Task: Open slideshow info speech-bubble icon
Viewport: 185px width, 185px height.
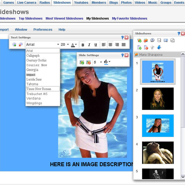Action: [x=152, y=40]
